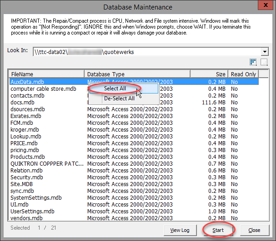Viewport: 276px width, 241px height.
Task: Click the 0.6 MB size of Relation.mdb
Action: (217, 171)
